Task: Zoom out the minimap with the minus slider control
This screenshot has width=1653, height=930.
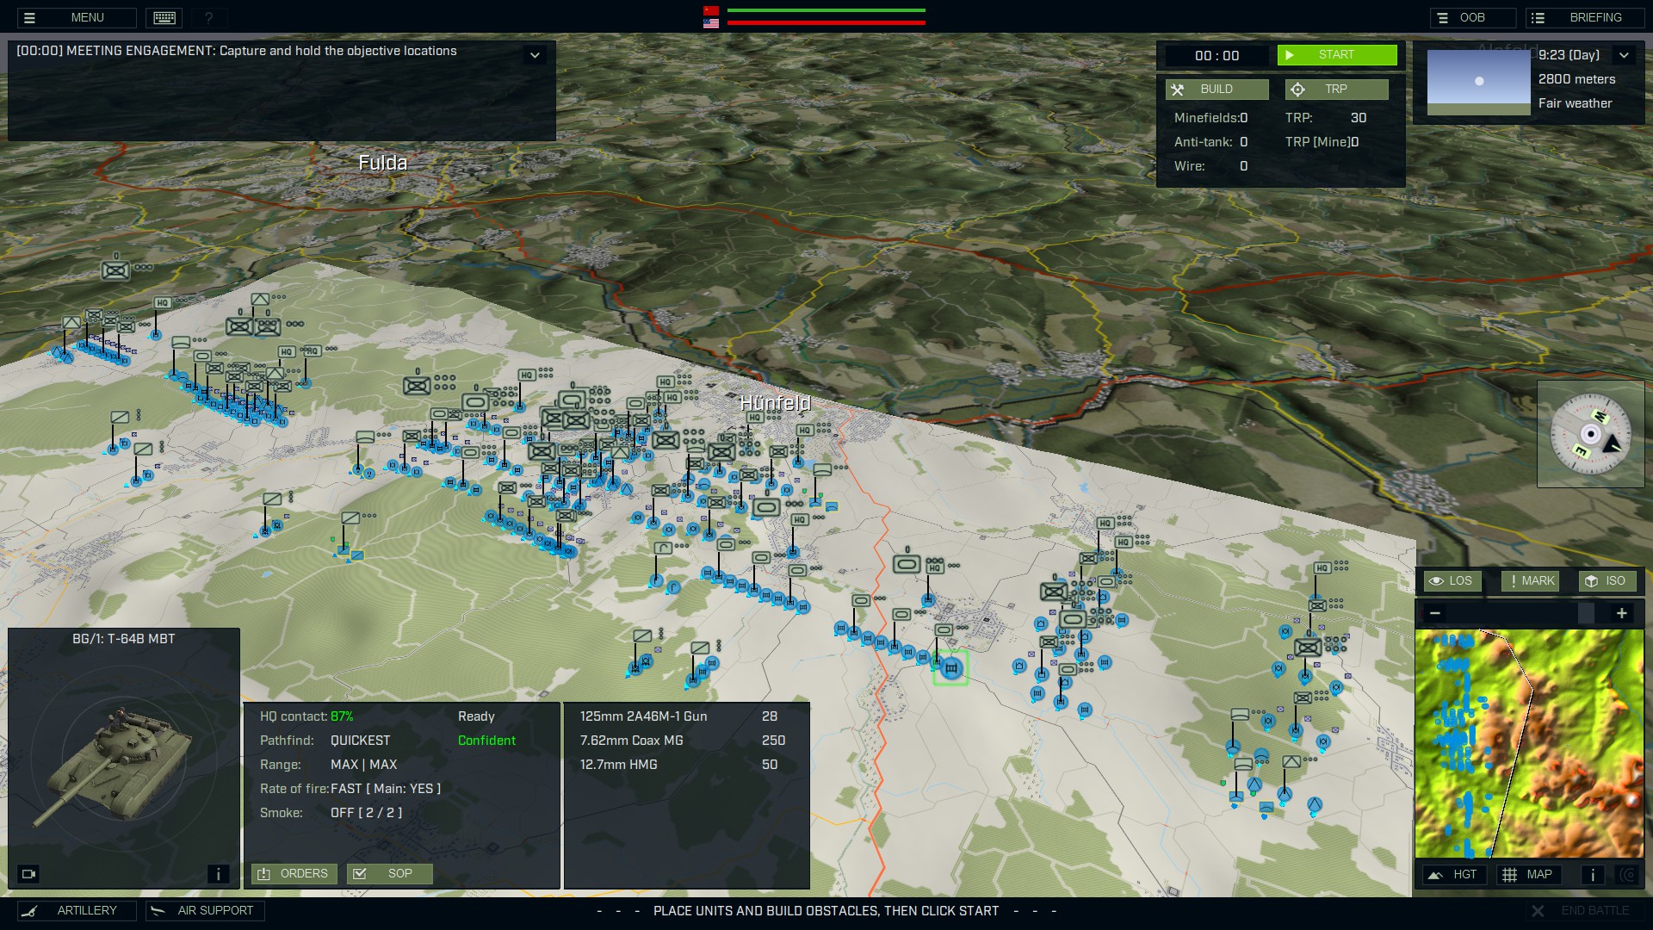Action: click(x=1436, y=612)
